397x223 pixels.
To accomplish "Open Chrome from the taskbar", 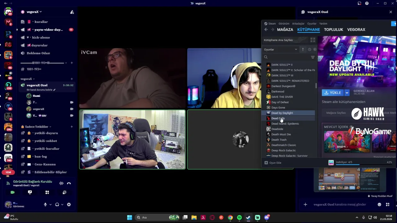I will 230,217.
